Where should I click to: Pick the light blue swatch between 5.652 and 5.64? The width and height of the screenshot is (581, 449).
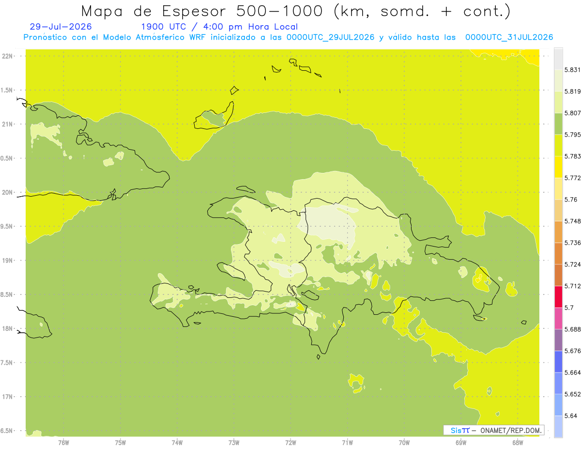[558, 404]
